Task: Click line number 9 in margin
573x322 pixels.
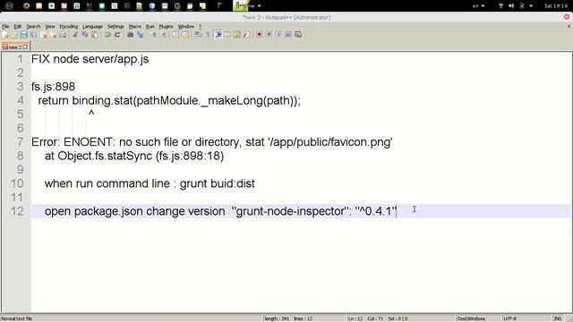Action: point(20,170)
